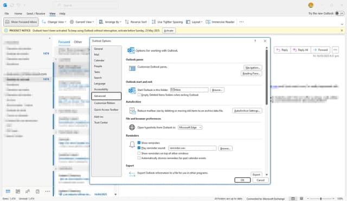Open Trust Center options page
This screenshot has width=347, height=201.
(x=106, y=123)
